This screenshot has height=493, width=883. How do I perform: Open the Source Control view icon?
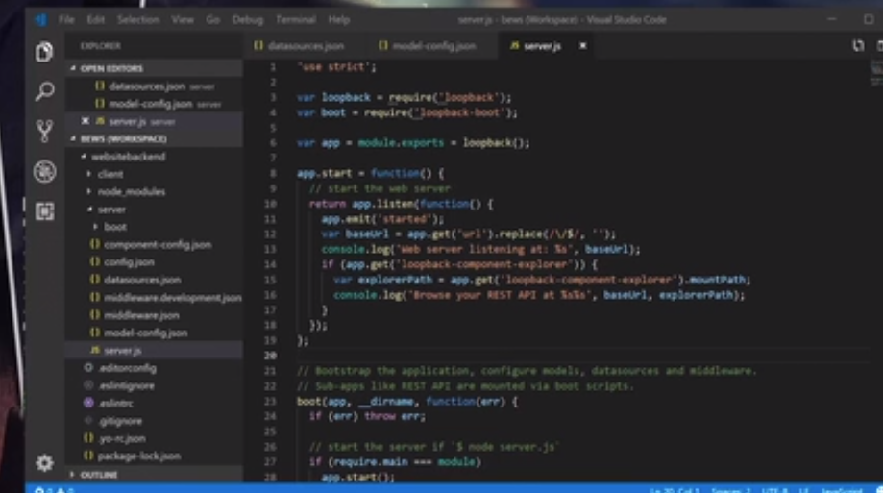44,131
